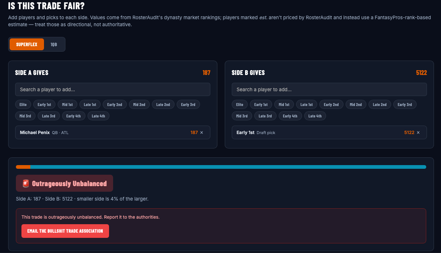441x253 pixels.
Task: Click the trade balance bar
Action: click(x=221, y=167)
